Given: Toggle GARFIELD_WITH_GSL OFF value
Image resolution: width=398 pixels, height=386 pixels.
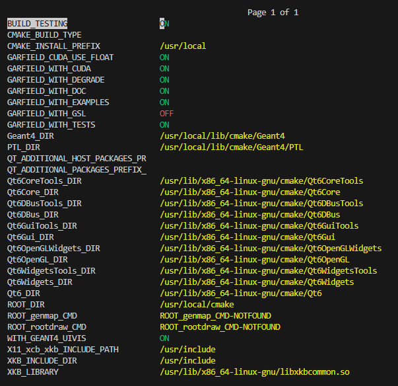Looking at the screenshot, I should tap(166, 114).
